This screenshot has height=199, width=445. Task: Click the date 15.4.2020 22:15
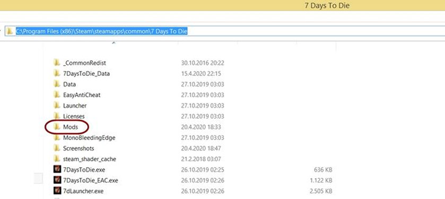click(x=201, y=74)
